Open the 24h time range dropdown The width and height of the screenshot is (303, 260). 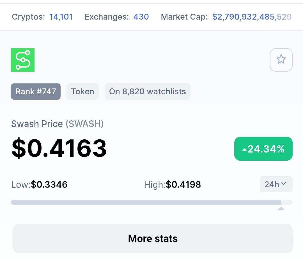pyautogui.click(x=276, y=184)
